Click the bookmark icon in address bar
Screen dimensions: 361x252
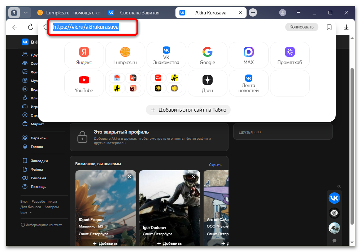329,27
